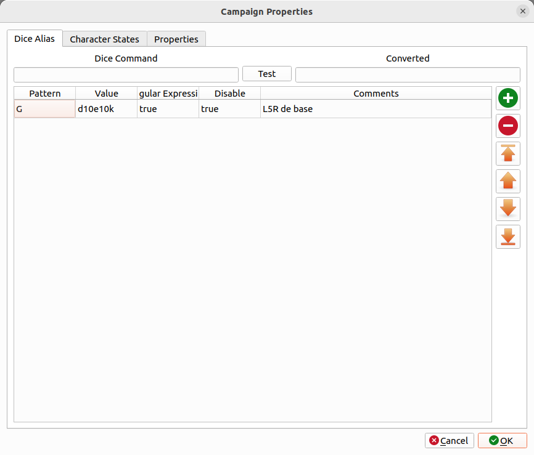Click into the Dice Command input field

point(126,74)
